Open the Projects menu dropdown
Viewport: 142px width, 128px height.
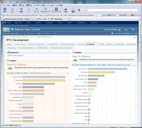39,23
